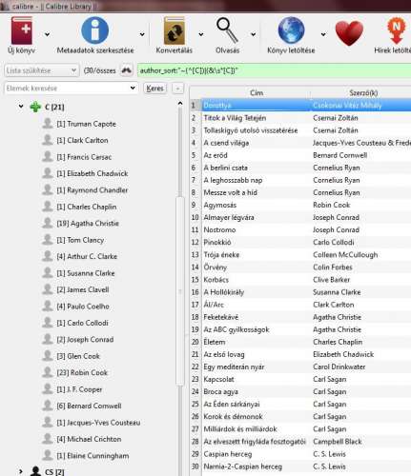Click the person icon beside Truman Capote
This screenshot has height=476, width=411.
[48, 124]
